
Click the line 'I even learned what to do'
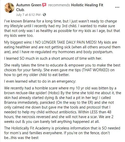[x=40, y=81]
